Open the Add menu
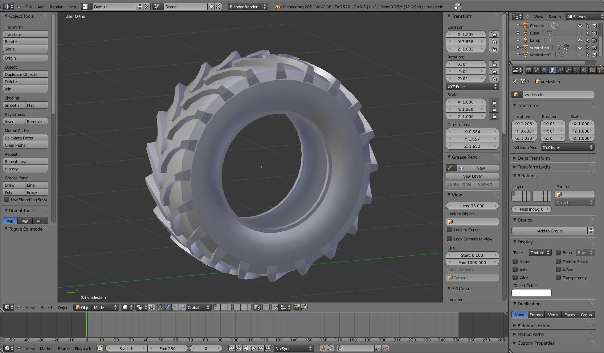This screenshot has height=353, width=604. coord(41,7)
